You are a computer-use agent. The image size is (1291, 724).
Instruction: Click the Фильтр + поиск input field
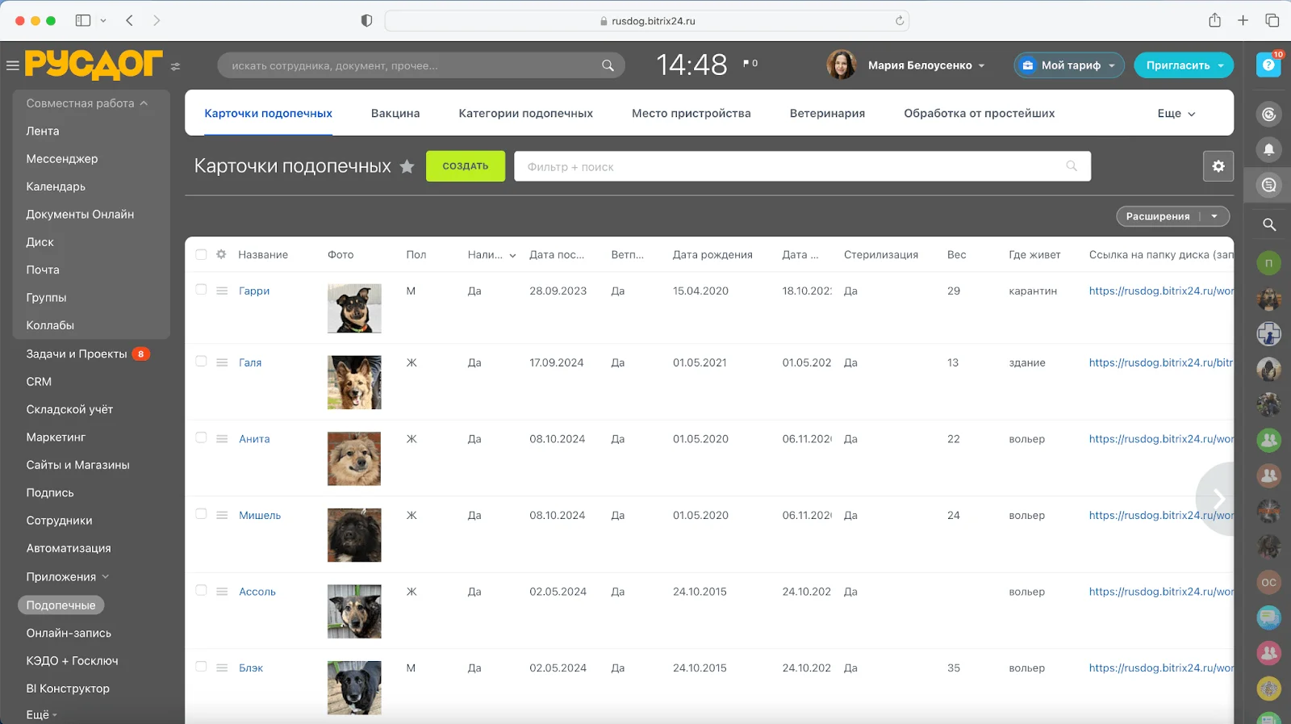[791, 166]
